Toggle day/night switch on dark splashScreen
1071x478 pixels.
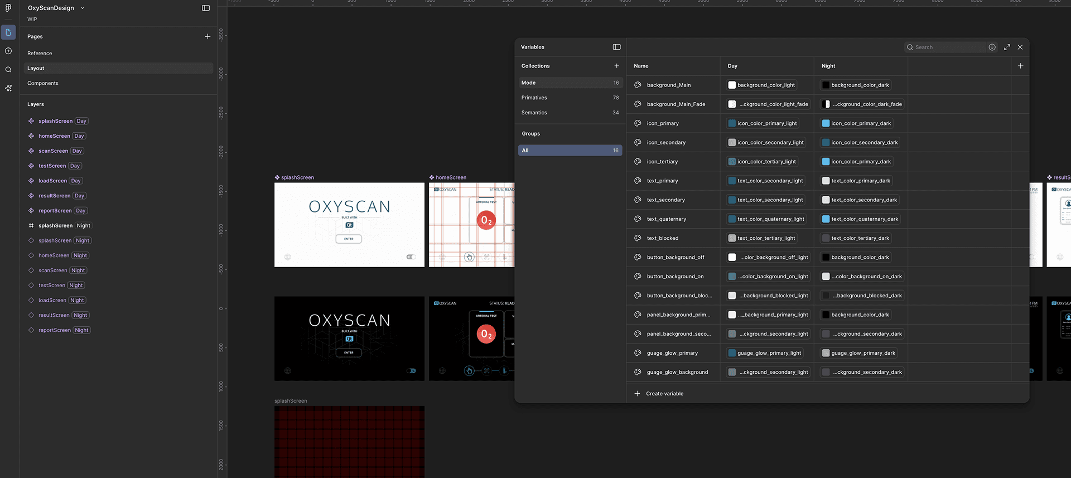[411, 371]
